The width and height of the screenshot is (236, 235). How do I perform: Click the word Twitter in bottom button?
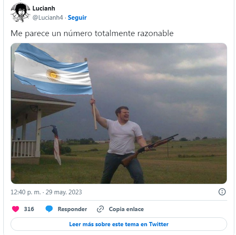[159, 224]
